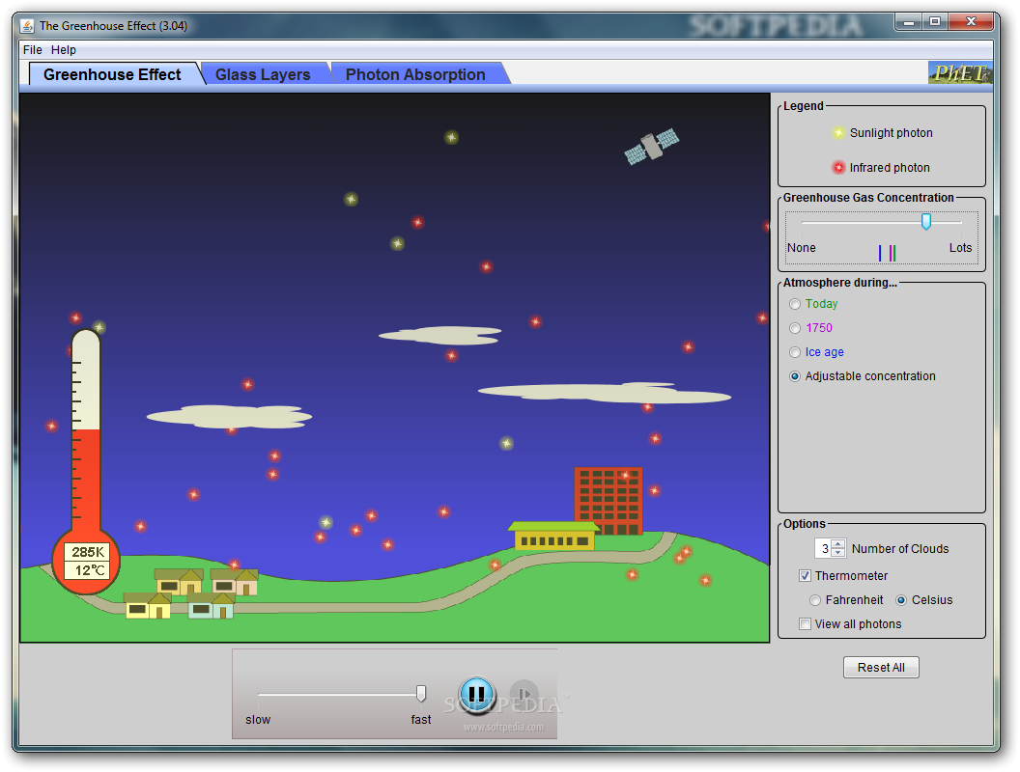Image resolution: width=1020 pixels, height=772 pixels.
Task: Click the simulation speed slider thumb
Action: click(x=421, y=694)
